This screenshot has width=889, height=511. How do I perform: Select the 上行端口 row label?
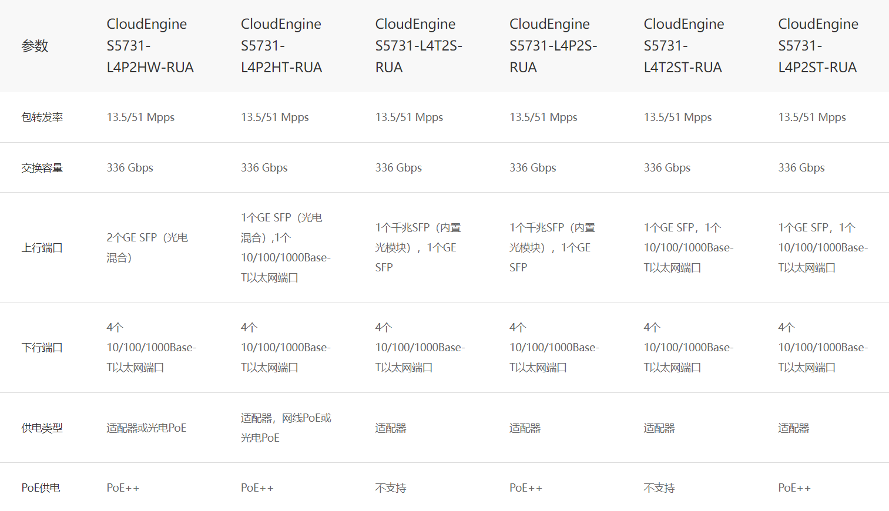coord(42,248)
